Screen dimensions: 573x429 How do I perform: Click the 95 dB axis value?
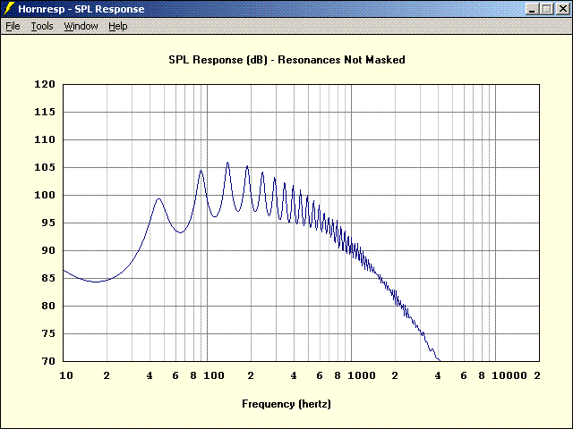(48, 223)
